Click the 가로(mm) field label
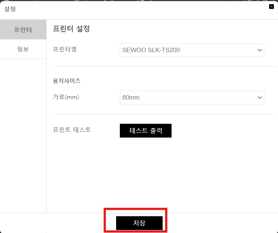This screenshot has width=278, height=233. click(66, 97)
